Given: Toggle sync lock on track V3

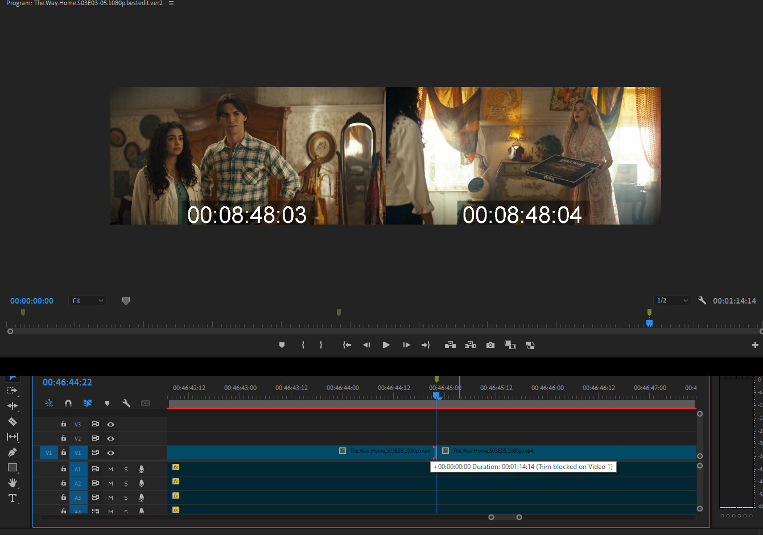Looking at the screenshot, I should click(x=95, y=424).
